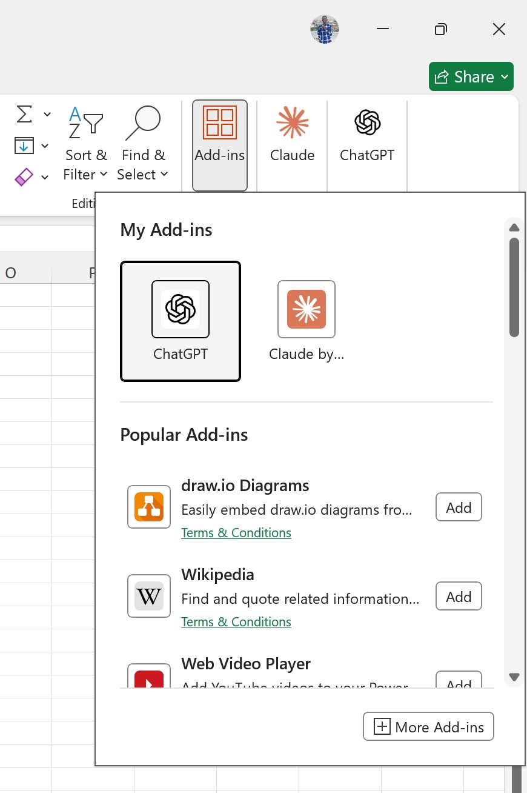Click 'Find and quote related information' description
This screenshot has height=793, width=527.
(300, 599)
